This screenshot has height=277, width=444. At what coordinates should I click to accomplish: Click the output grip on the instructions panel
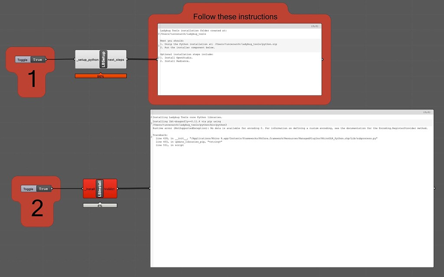pyautogui.click(x=323, y=59)
